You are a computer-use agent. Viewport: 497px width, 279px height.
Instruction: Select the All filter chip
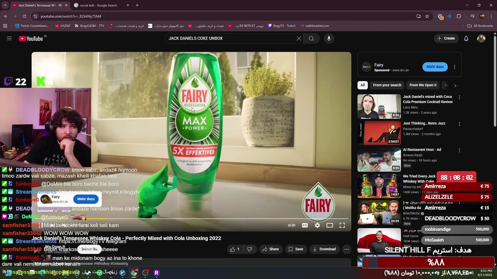point(363,85)
